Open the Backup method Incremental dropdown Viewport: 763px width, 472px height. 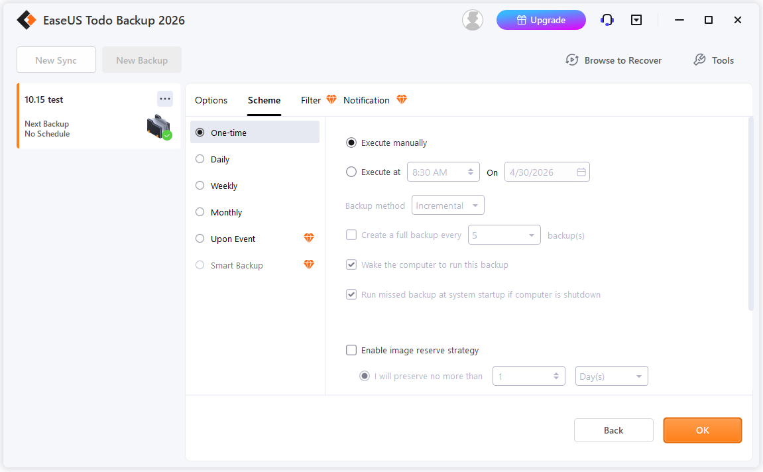[x=447, y=206]
